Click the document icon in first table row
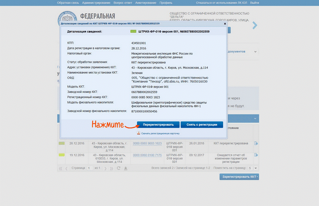 click(256, 143)
